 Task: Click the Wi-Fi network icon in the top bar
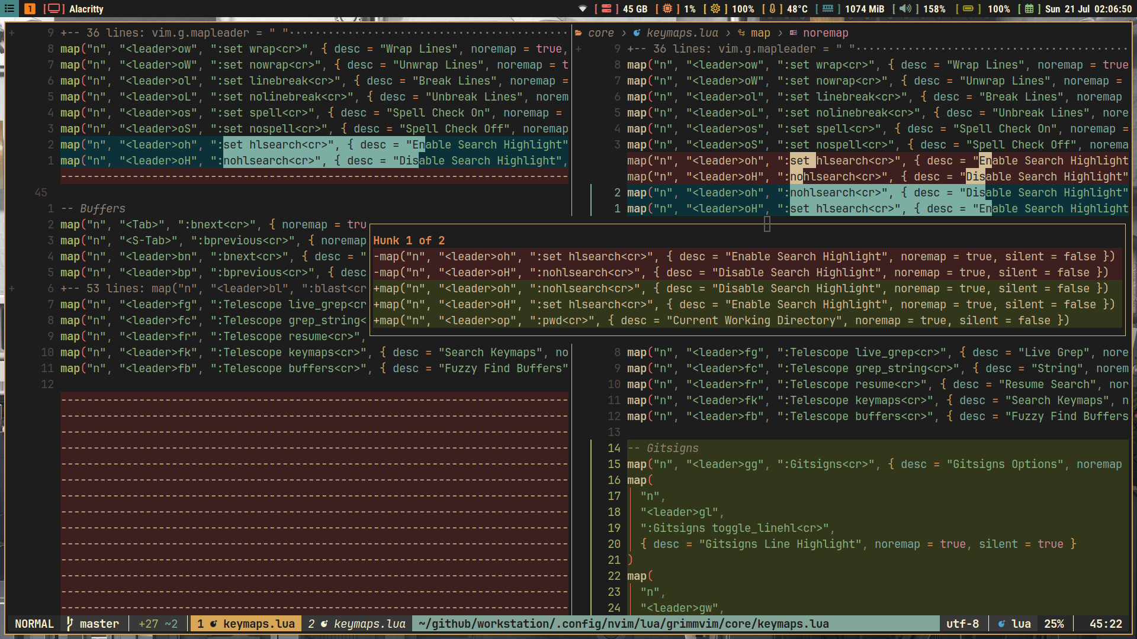coord(583,9)
